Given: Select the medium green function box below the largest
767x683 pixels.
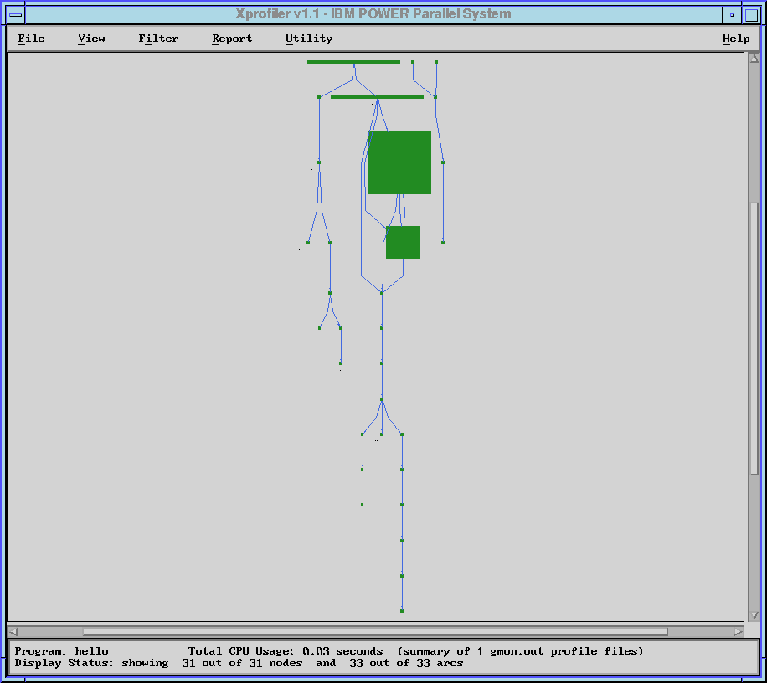Looking at the screenshot, I should (x=403, y=243).
